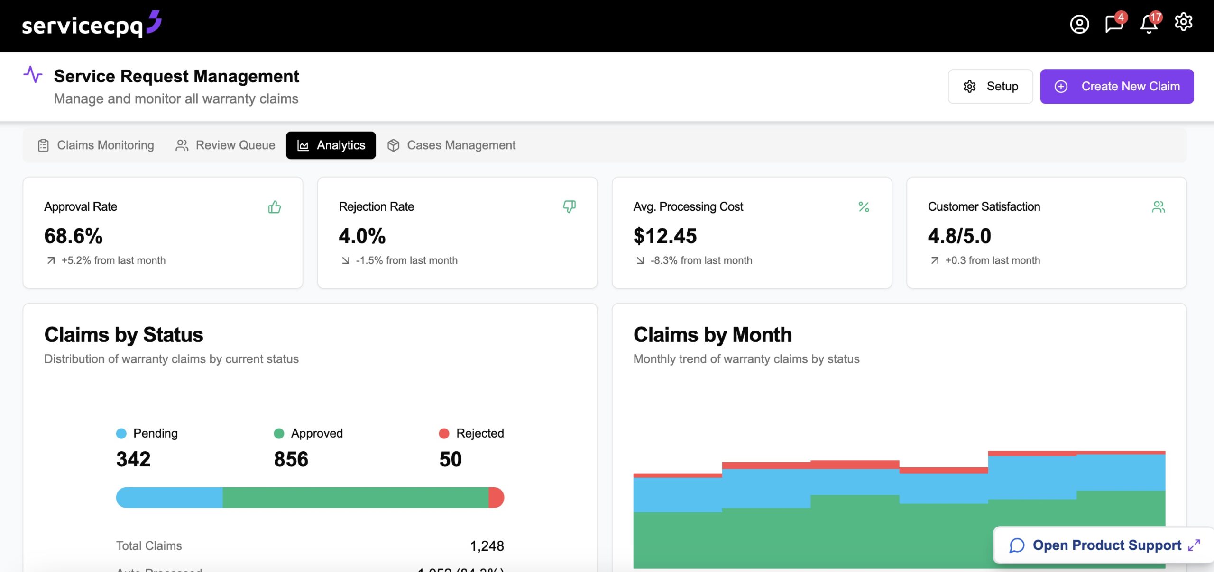Click thumbs-up icon on Approval Rate card
The width and height of the screenshot is (1214, 572).
point(275,207)
